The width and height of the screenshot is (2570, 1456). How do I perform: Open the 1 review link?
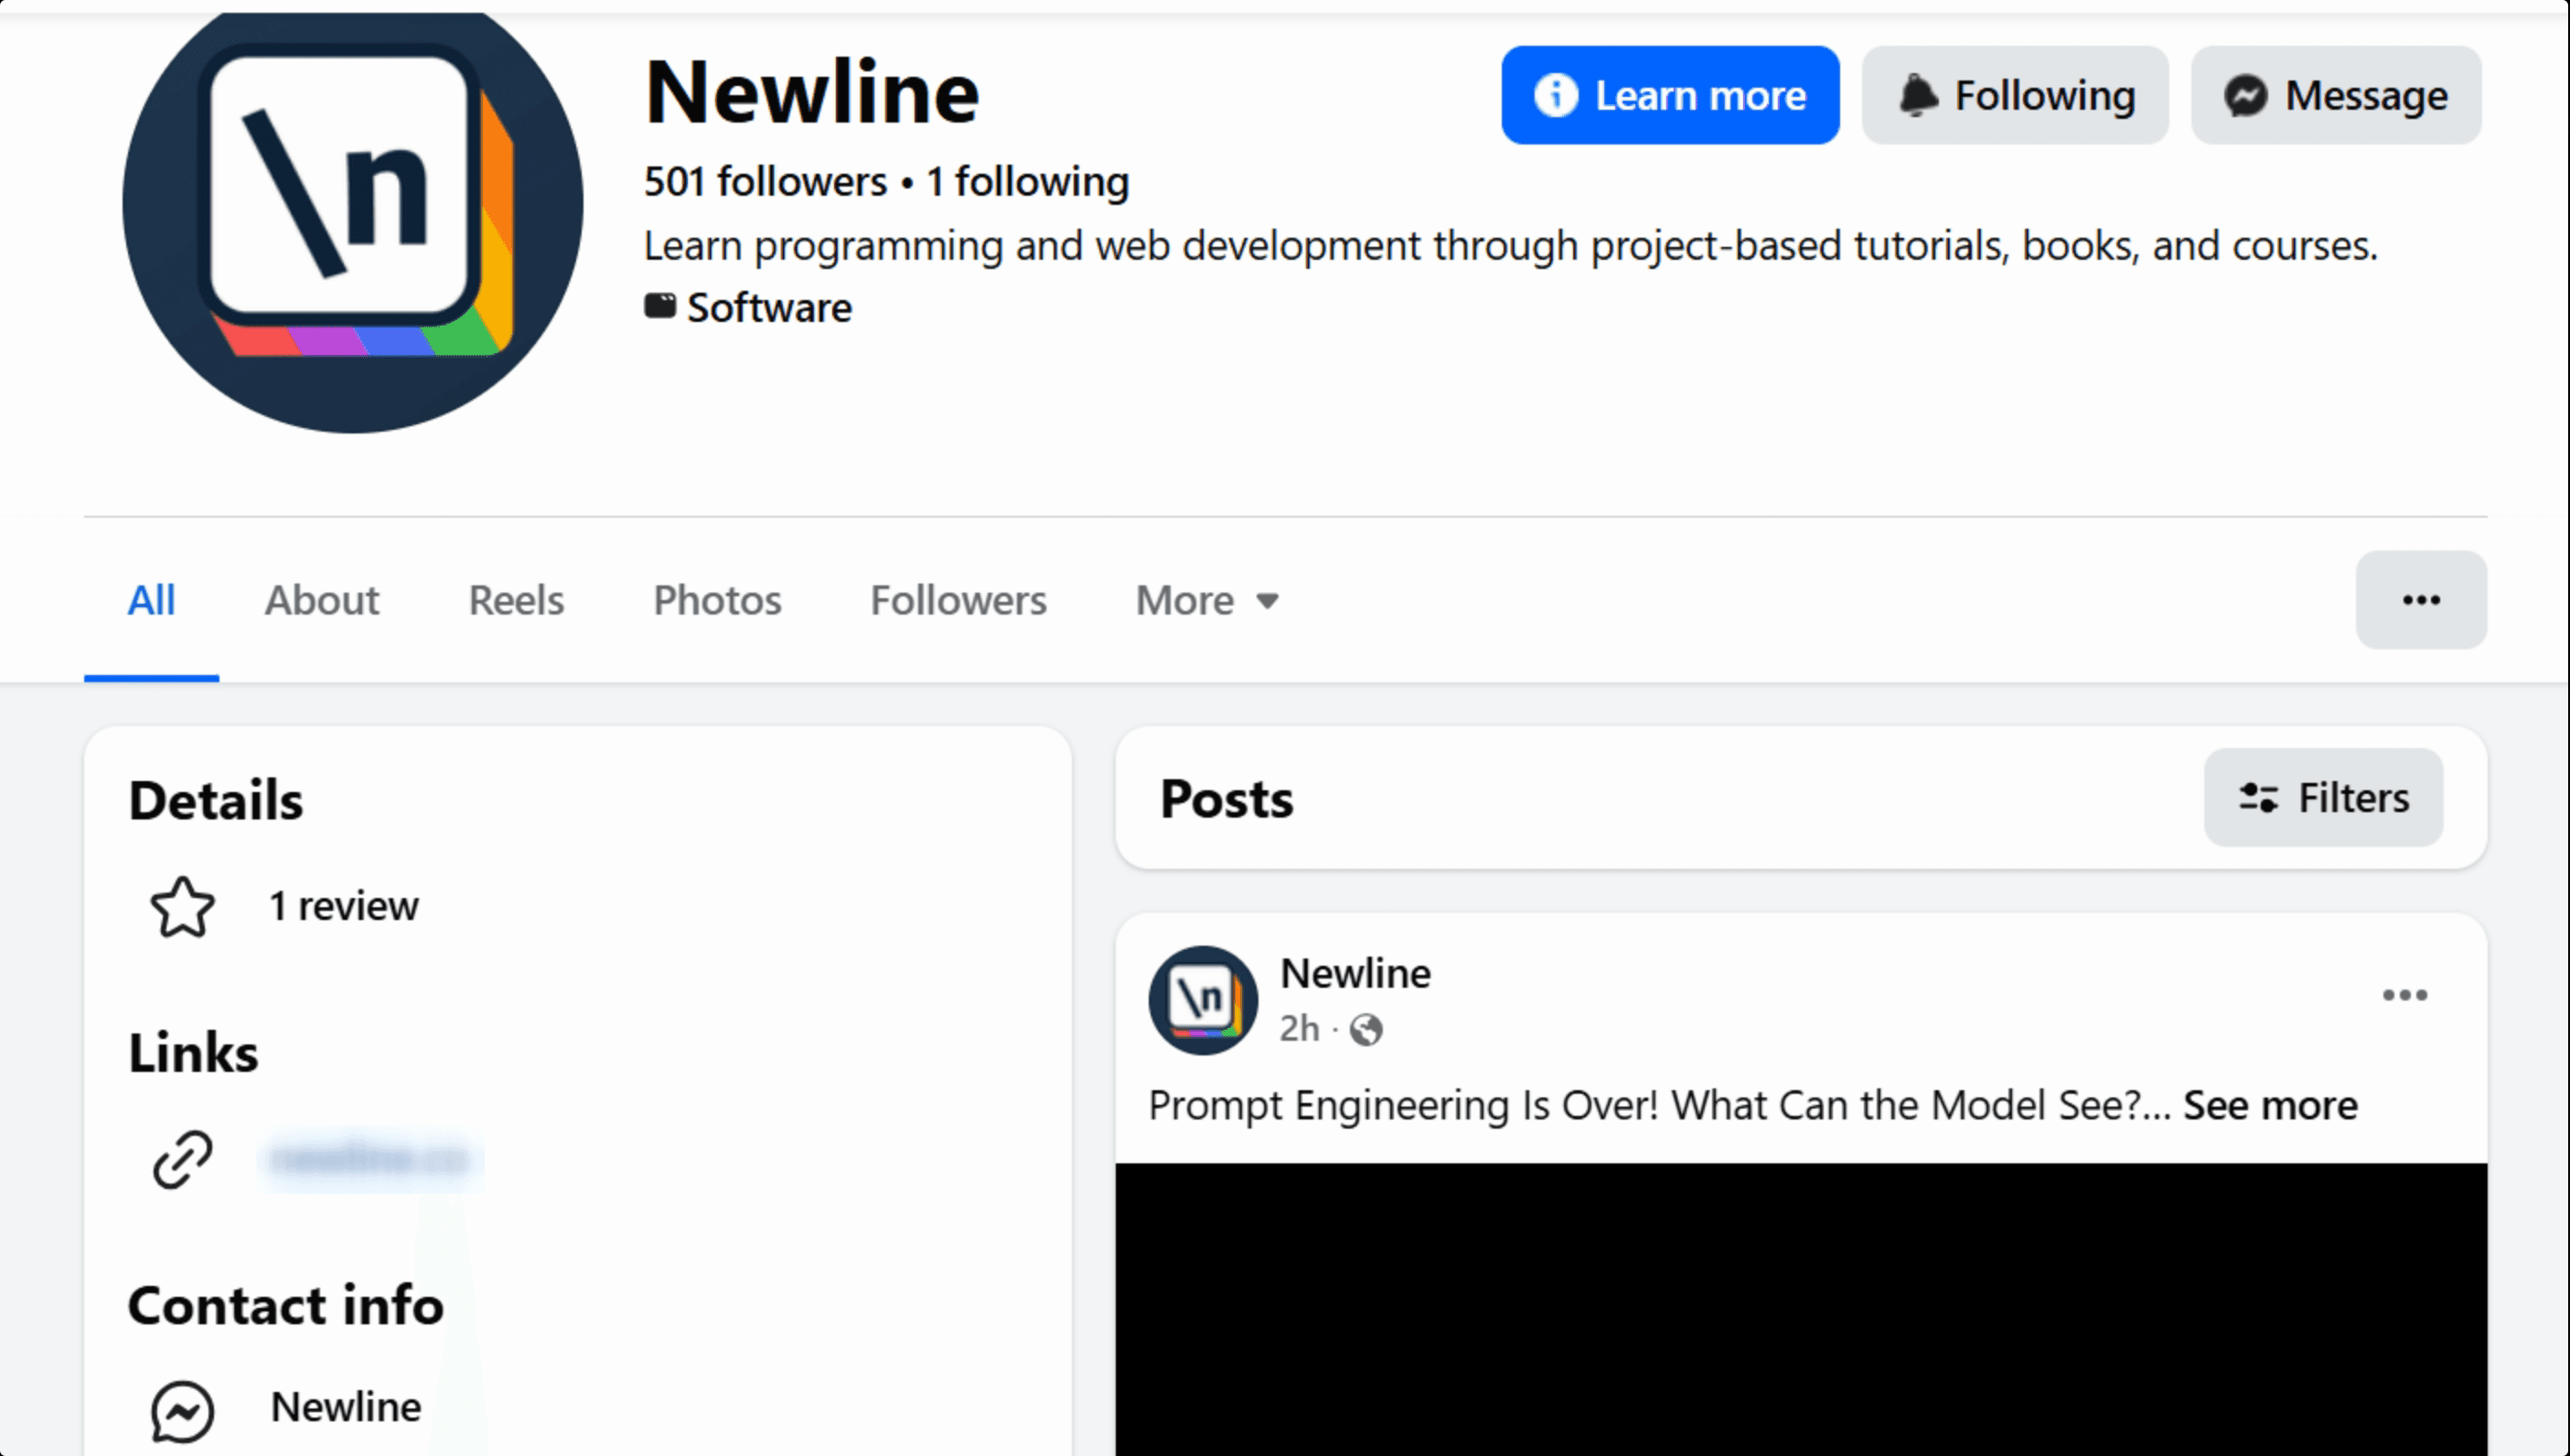point(343,907)
